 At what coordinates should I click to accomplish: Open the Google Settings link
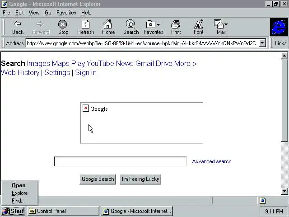tap(57, 72)
